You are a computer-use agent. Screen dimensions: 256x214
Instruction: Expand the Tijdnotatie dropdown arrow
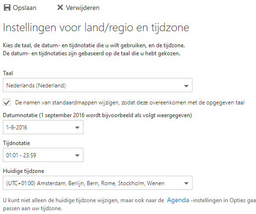77,155
